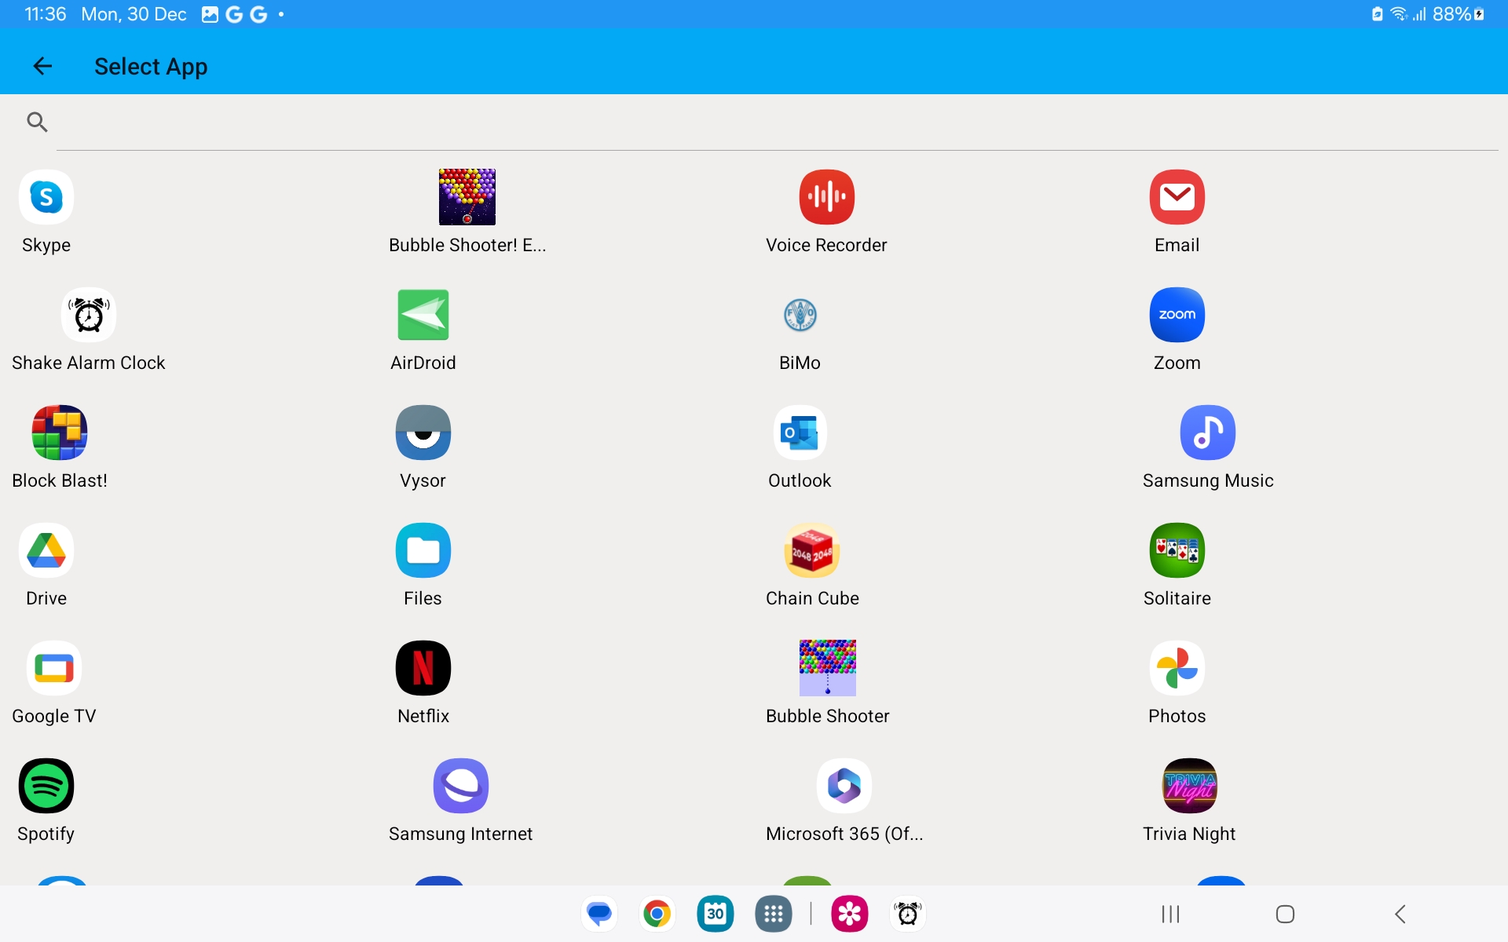This screenshot has height=942, width=1508.
Task: Pick the Trivia Night game icon
Action: (1189, 786)
